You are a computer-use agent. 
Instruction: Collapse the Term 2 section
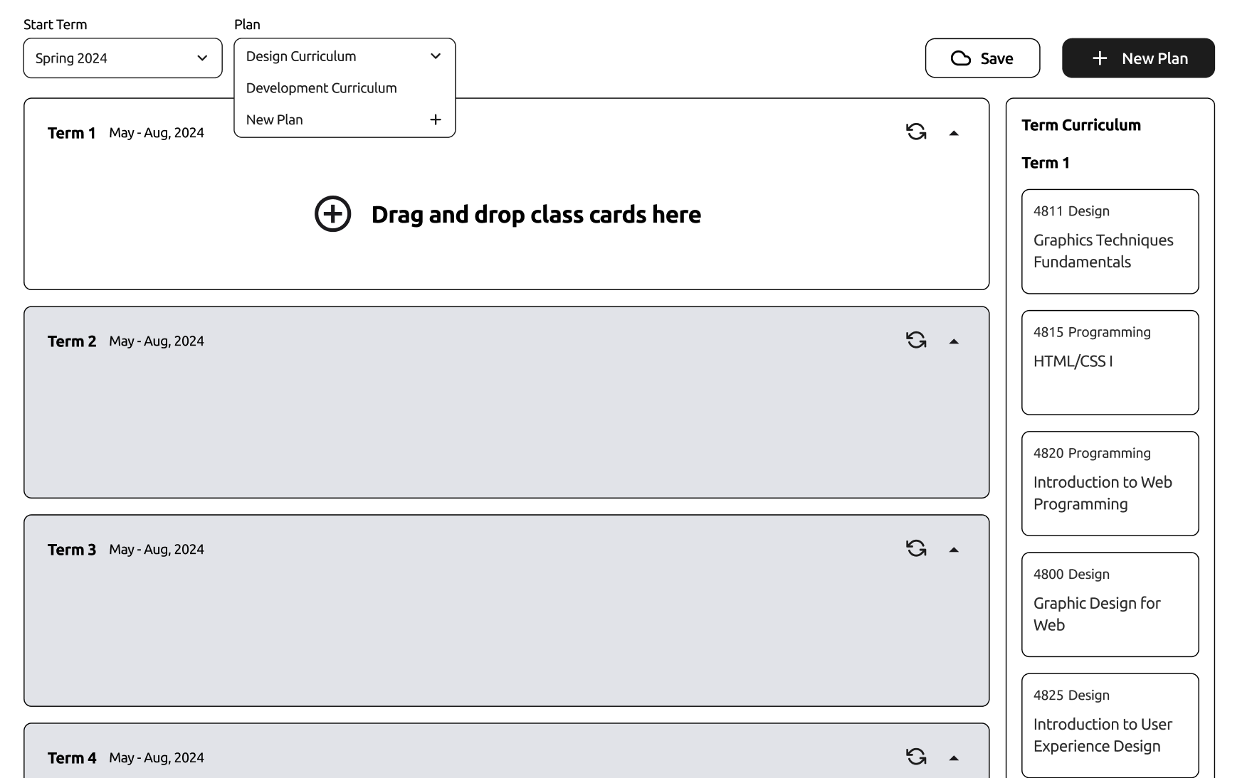coord(954,341)
